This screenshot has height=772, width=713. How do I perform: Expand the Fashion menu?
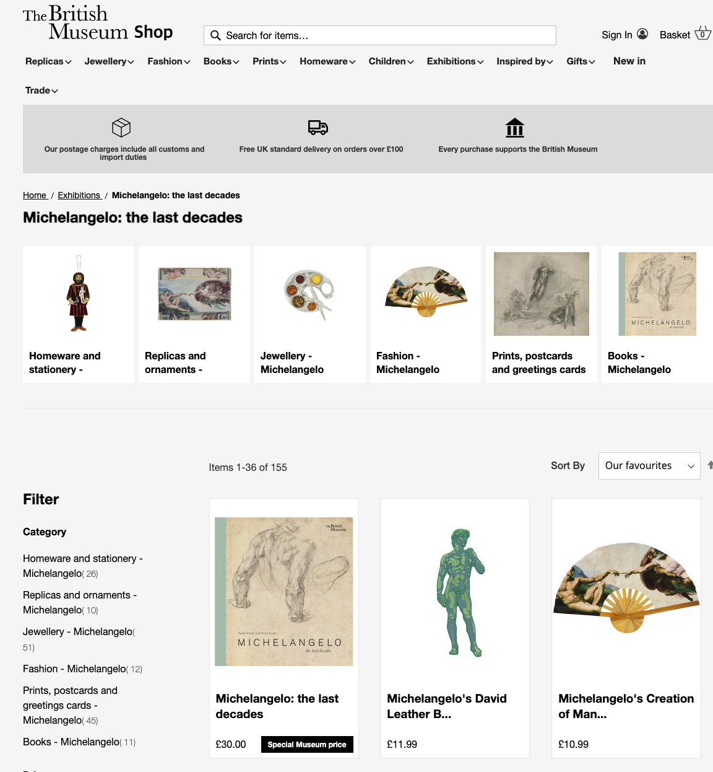[x=169, y=61]
